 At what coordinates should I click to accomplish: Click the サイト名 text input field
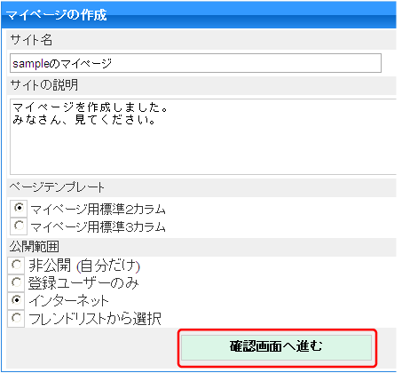(x=195, y=63)
